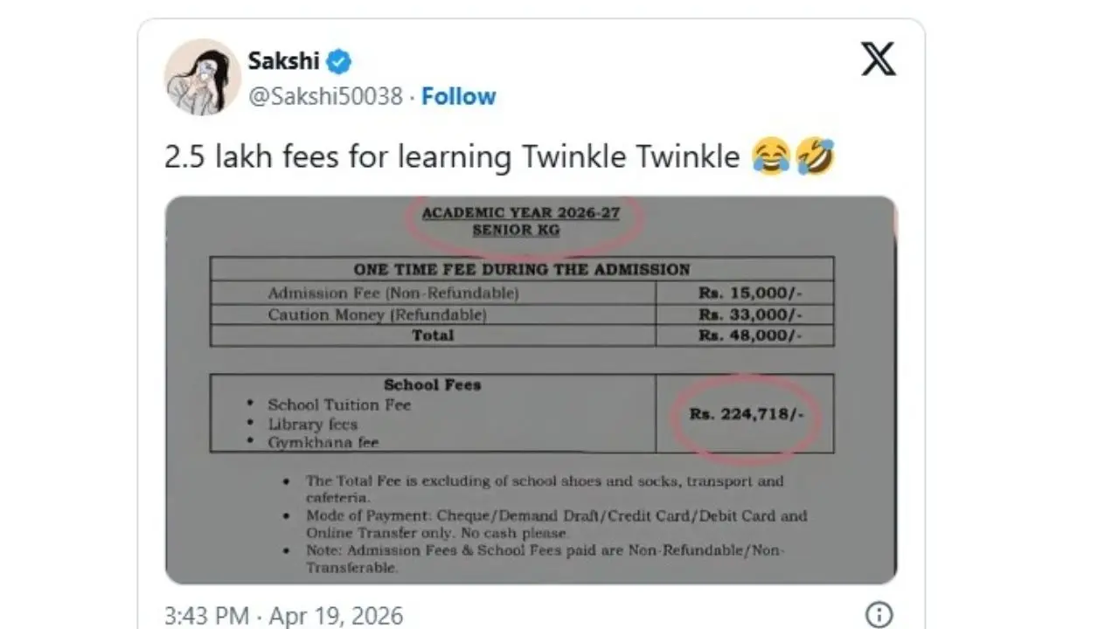Open the Sakshi display name link
Image resolution: width=1119 pixels, height=629 pixels.
pos(281,61)
